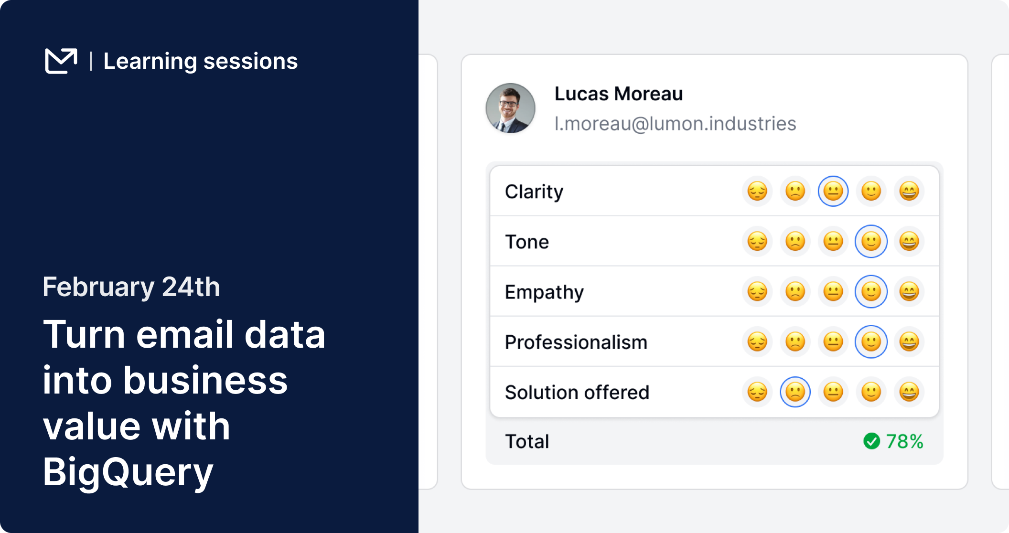
Task: Choose the frowning face for Tone
Action: point(795,242)
